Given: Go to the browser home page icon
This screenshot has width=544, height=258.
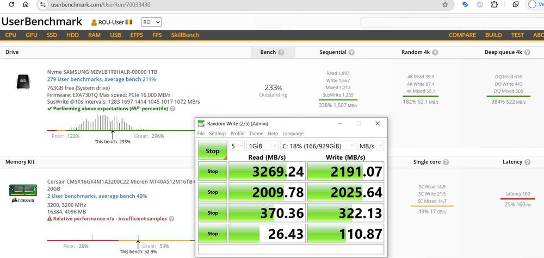Looking at the screenshot, I should [26, 4].
